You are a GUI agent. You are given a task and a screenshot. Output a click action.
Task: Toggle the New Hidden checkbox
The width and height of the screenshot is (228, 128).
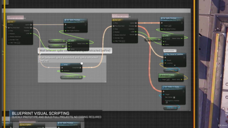click(174, 97)
